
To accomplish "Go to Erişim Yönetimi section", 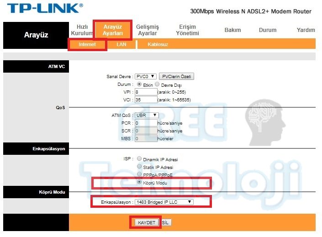I will [187, 30].
